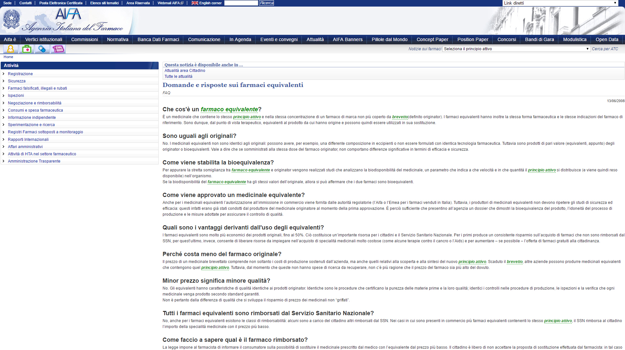Open the Concorsi menu
Screen dimensions: 625x350
pyautogui.click(x=506, y=39)
